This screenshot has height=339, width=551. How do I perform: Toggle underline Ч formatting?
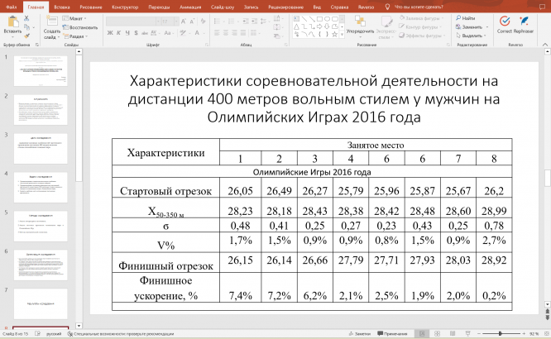127,33
